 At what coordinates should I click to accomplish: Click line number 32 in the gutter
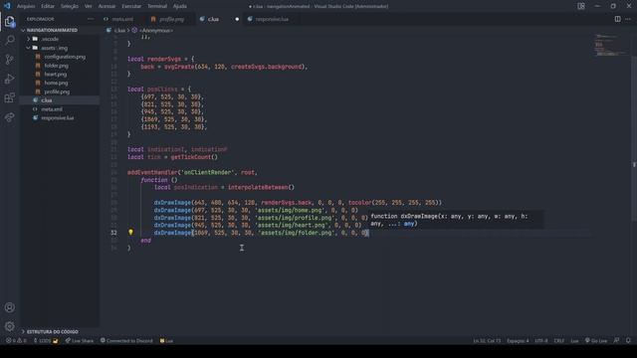(x=113, y=233)
